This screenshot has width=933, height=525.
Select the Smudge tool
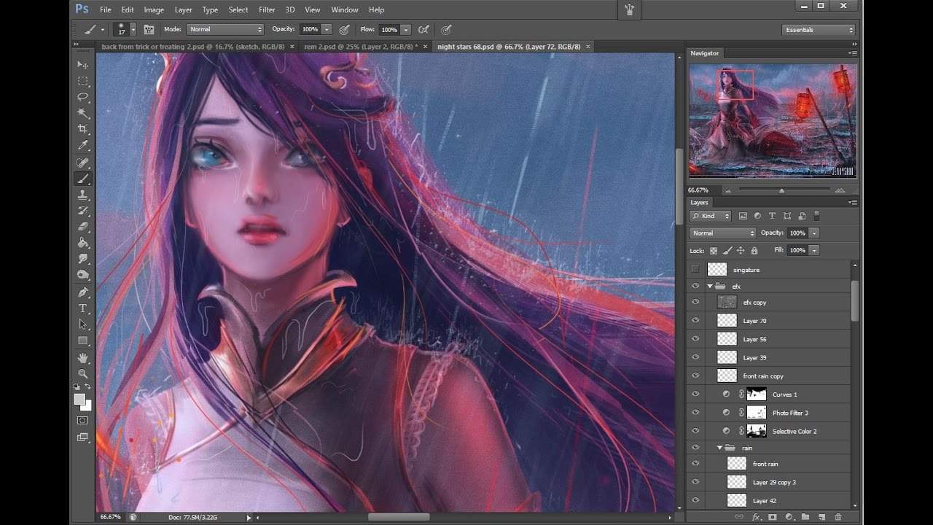point(83,259)
